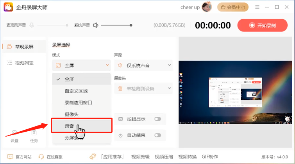
Task: Choose 自定义区域 mode option
Action: (x=81, y=91)
